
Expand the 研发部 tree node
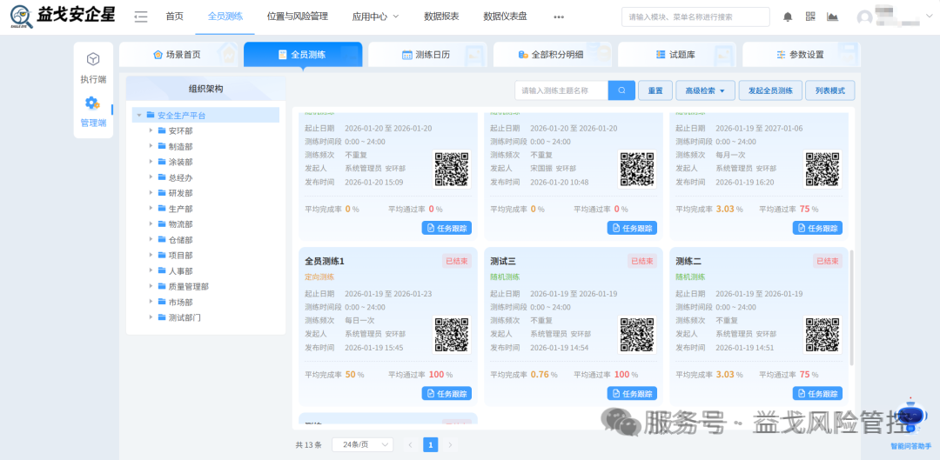coord(151,193)
